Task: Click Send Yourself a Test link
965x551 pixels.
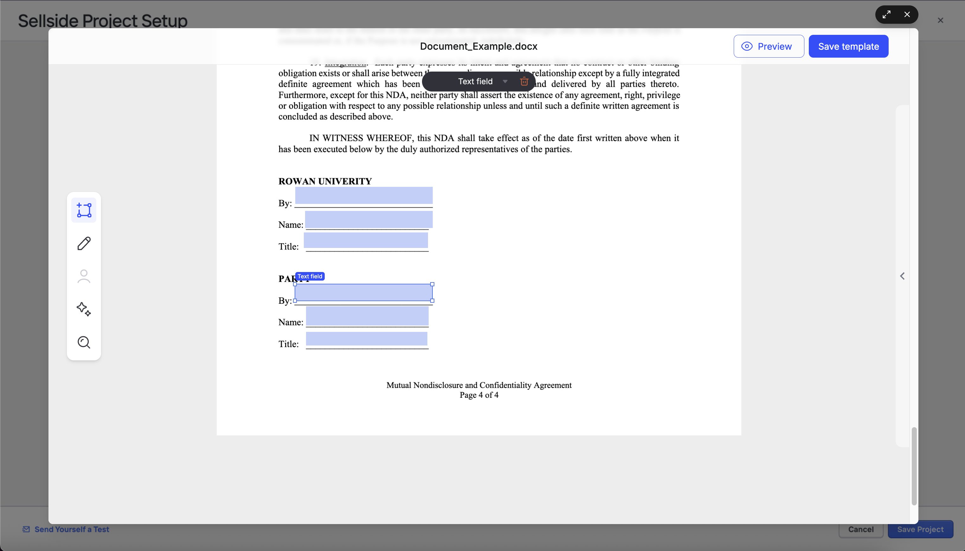Action: tap(66, 529)
